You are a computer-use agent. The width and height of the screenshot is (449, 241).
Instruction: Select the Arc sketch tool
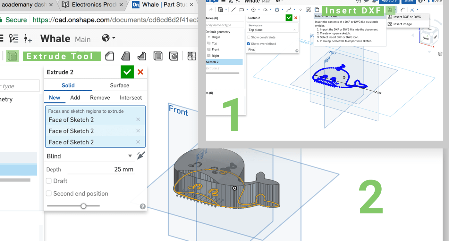[x=266, y=10]
